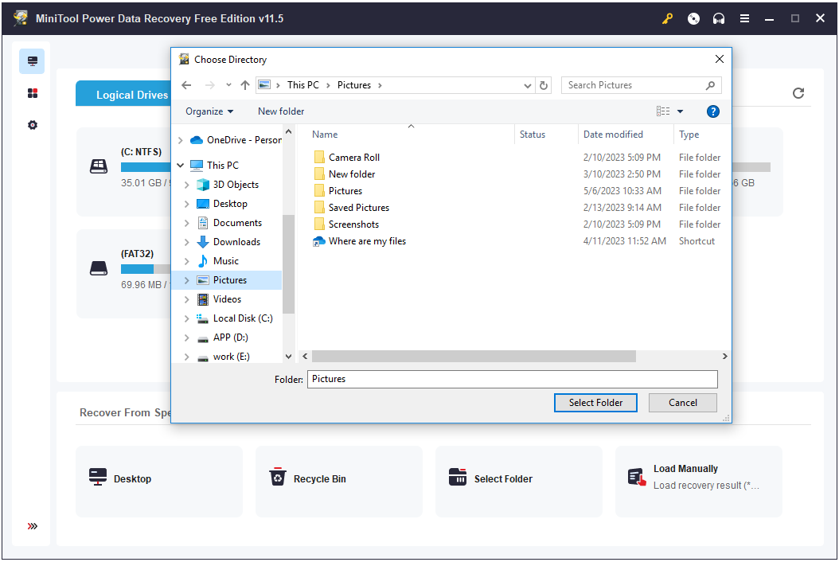Select the C: NTFS drive icon
The image size is (839, 562).
pos(99,166)
